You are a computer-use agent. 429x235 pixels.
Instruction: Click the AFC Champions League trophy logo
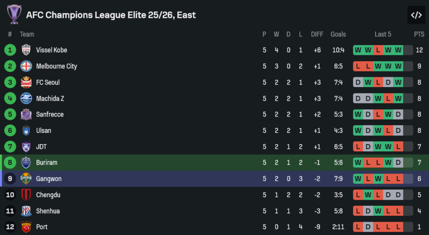(x=14, y=14)
